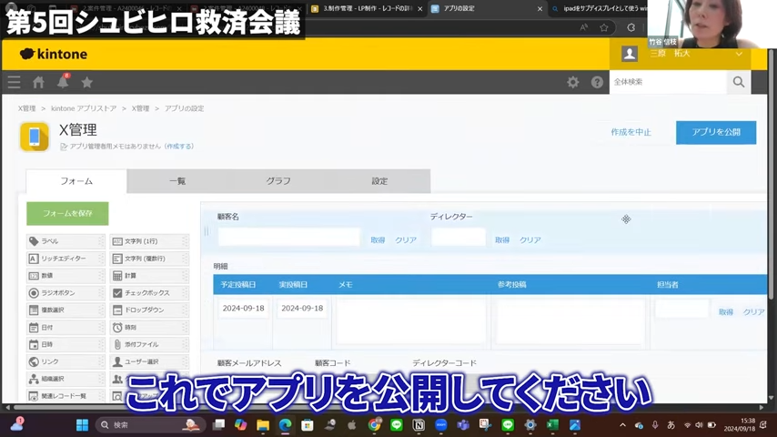The width and height of the screenshot is (777, 437).
Task: Switch to the 設定 tab
Action: pos(379,181)
